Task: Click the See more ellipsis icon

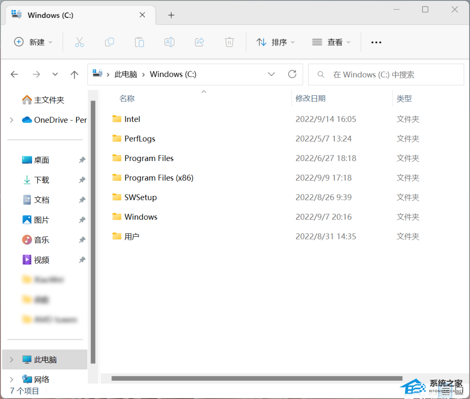Action: pos(376,42)
